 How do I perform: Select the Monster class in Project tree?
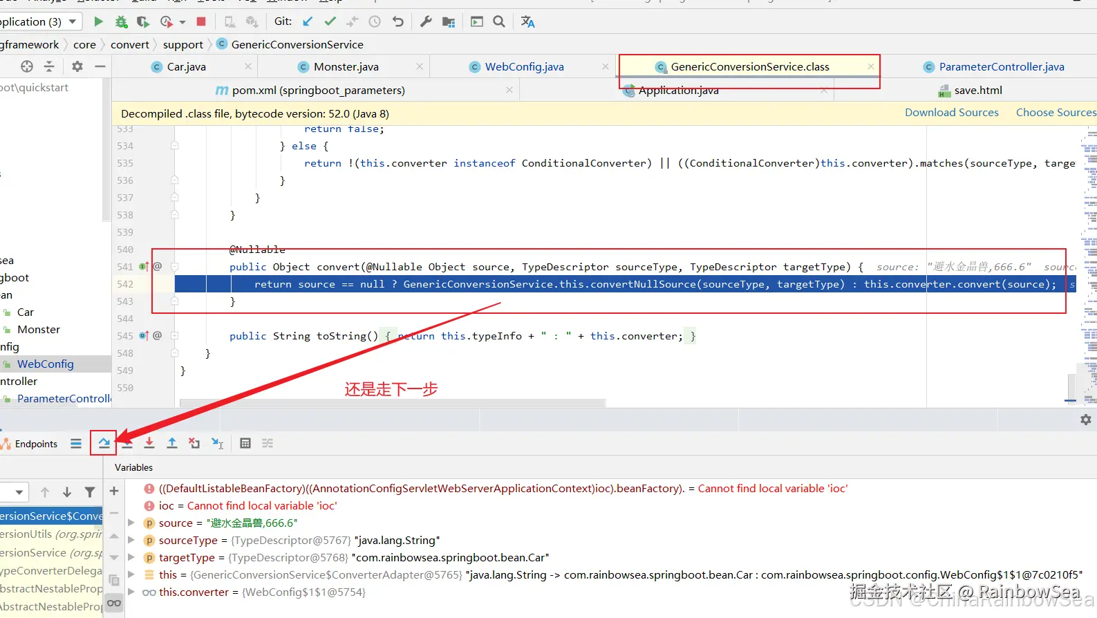[x=39, y=329]
